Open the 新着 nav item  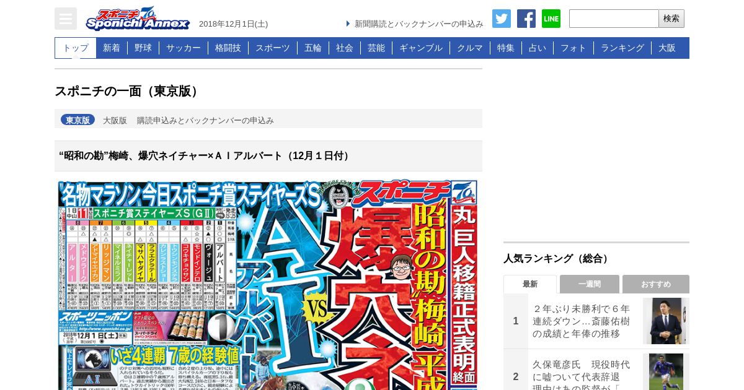(x=112, y=48)
